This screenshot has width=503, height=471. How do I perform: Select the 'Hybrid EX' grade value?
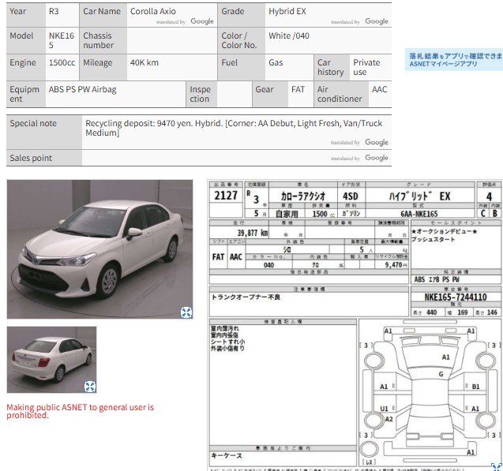pos(287,11)
